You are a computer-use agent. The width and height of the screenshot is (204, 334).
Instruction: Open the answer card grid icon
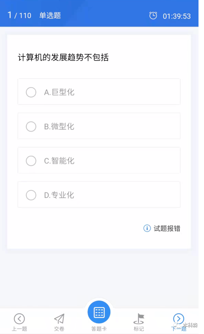[x=99, y=312]
